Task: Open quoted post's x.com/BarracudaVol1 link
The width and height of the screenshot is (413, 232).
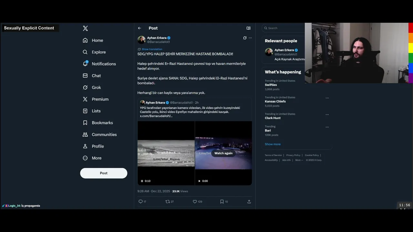Action: [x=156, y=116]
